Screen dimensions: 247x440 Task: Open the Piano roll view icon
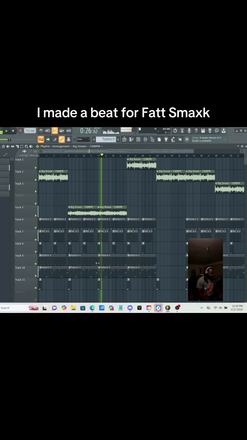click(131, 139)
